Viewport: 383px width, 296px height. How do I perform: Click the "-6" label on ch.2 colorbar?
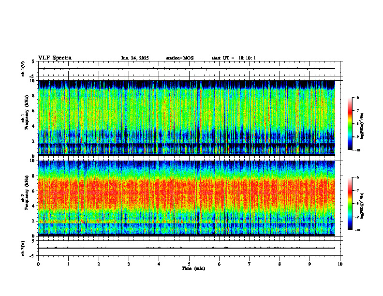pos(356,178)
